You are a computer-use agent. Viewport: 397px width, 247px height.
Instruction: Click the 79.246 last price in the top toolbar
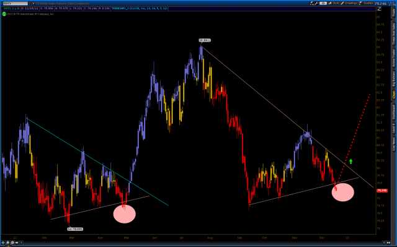click(x=380, y=4)
